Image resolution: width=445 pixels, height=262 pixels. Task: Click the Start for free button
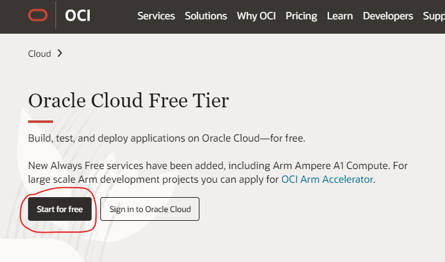coord(60,209)
